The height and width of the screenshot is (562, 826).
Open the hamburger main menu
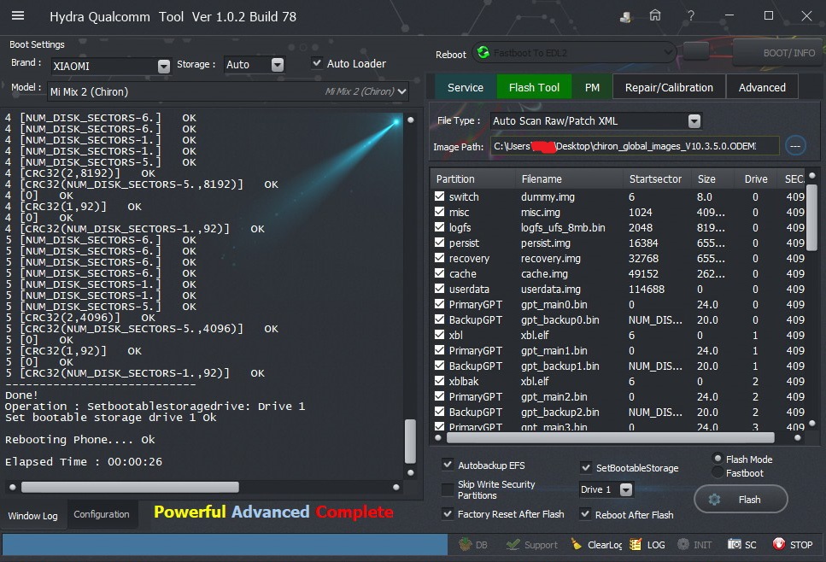18,16
